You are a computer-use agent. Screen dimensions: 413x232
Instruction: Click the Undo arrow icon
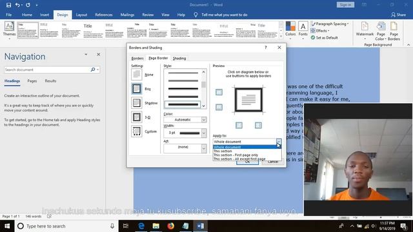17,5
